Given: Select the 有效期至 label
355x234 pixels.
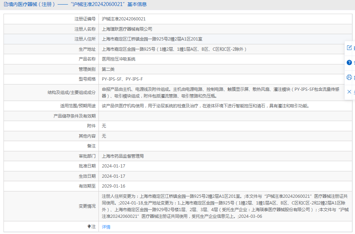Looking at the screenshot, I should (x=87, y=186).
